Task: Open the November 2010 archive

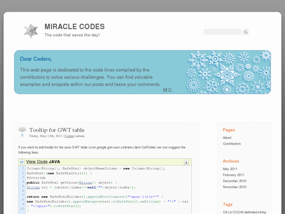Action: coord(235,187)
